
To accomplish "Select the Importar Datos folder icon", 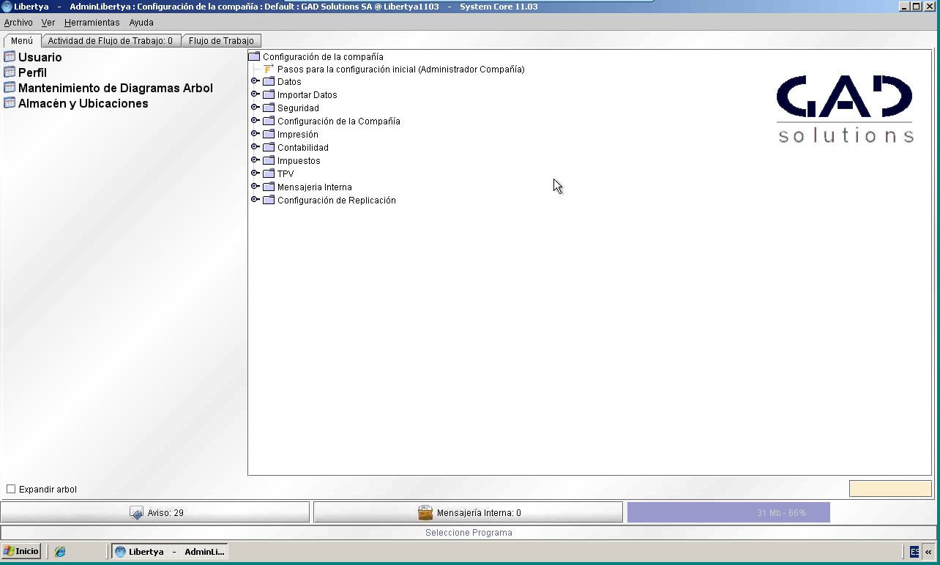I will coord(269,95).
